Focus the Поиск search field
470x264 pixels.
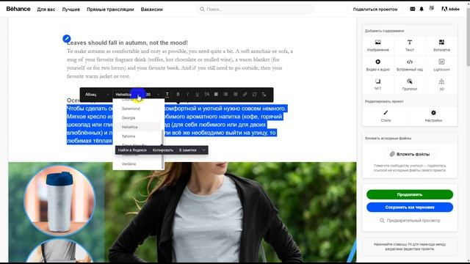255,10
